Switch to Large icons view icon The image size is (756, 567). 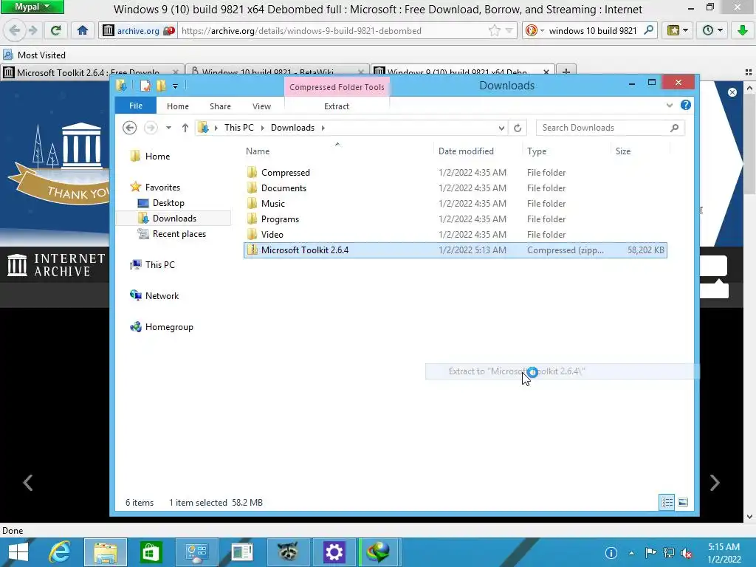(x=683, y=502)
